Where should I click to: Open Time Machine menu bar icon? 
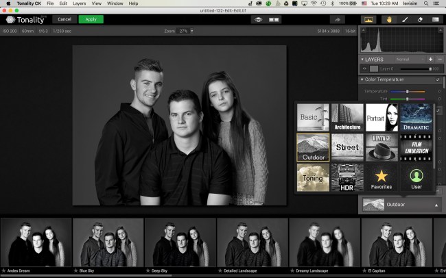pyautogui.click(x=323, y=3)
